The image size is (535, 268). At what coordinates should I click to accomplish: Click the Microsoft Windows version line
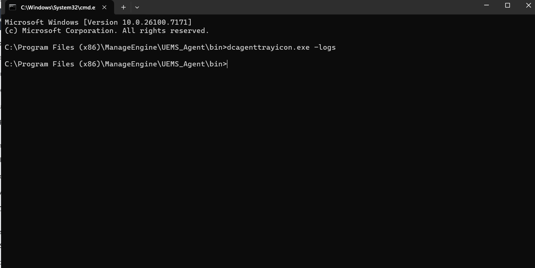pos(98,22)
